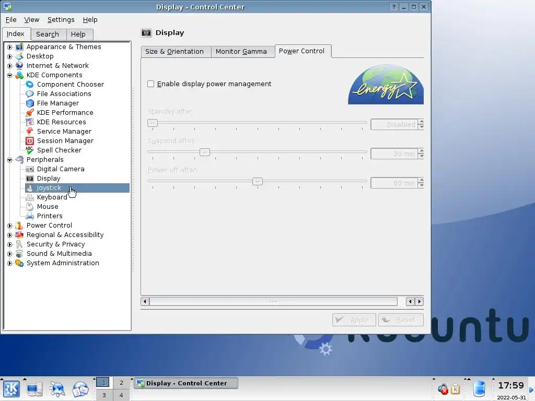Click the Power off after slider handle
535x401 pixels.
pyautogui.click(x=258, y=181)
